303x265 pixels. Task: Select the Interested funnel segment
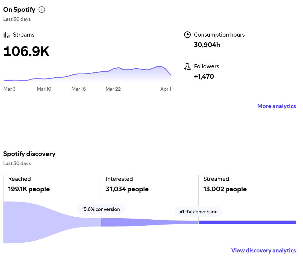137,222
